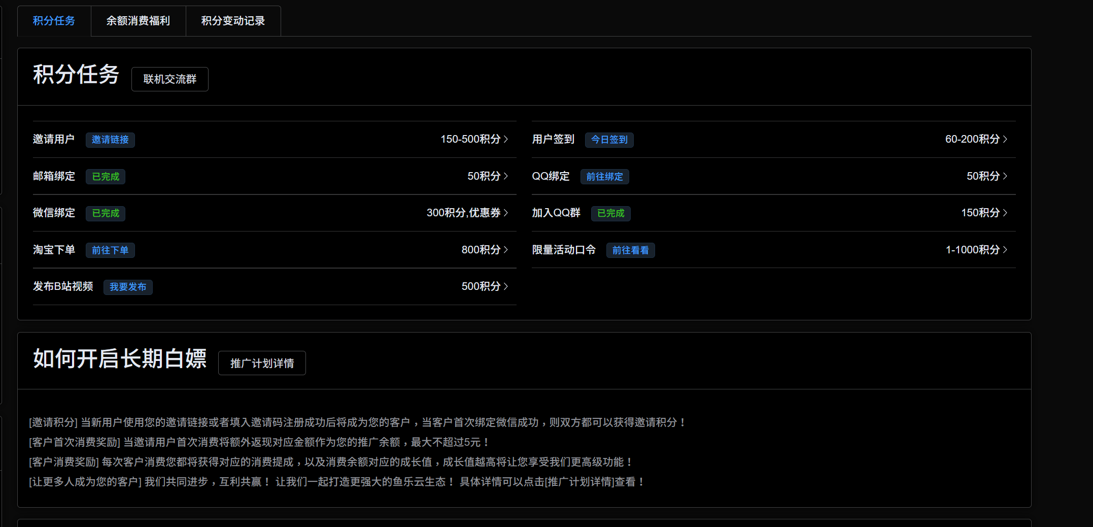The width and height of the screenshot is (1093, 527).
Task: Click the 已完成 badge beside 邮箱绑定
Action: (106, 177)
